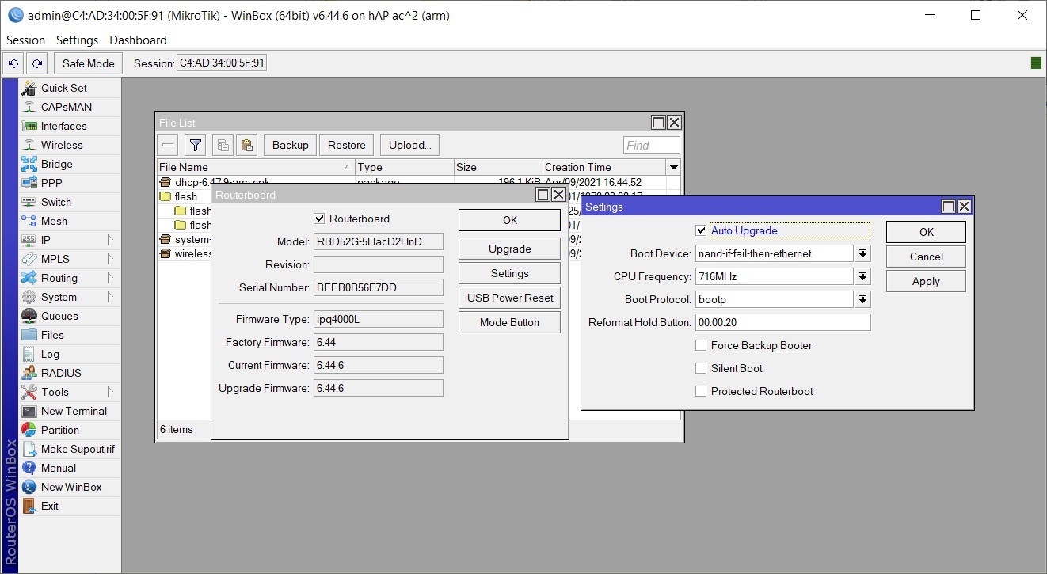Open the CPU Frequency dropdown

(863, 276)
